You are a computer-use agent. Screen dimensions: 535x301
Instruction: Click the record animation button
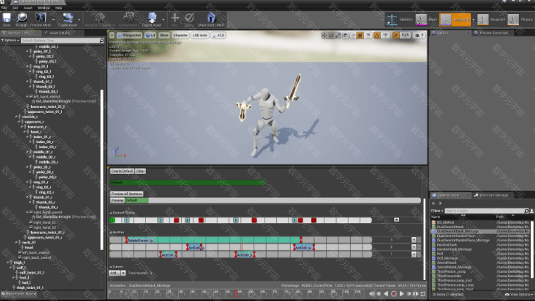(394, 294)
